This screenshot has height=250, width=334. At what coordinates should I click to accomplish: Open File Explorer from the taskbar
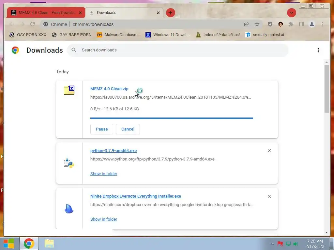pos(49,243)
